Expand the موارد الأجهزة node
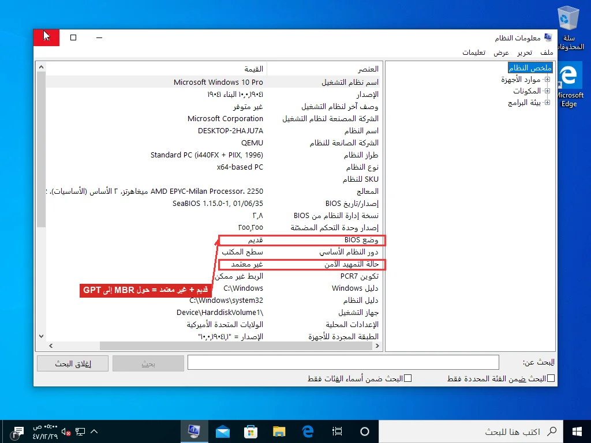The height and width of the screenshot is (443, 591). (547, 80)
